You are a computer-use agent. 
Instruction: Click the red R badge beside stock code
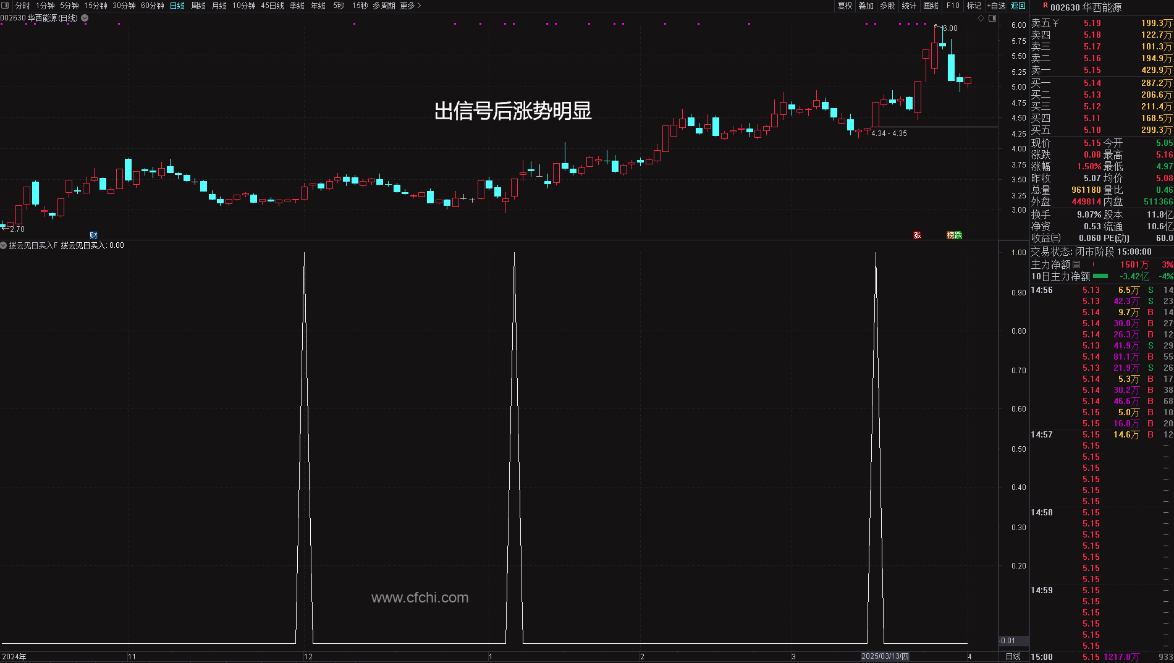pyautogui.click(x=1045, y=6)
